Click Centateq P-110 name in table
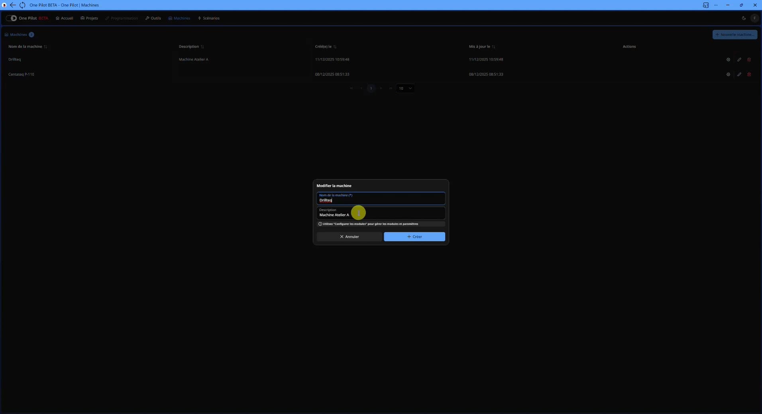This screenshot has width=762, height=414. [x=21, y=74]
